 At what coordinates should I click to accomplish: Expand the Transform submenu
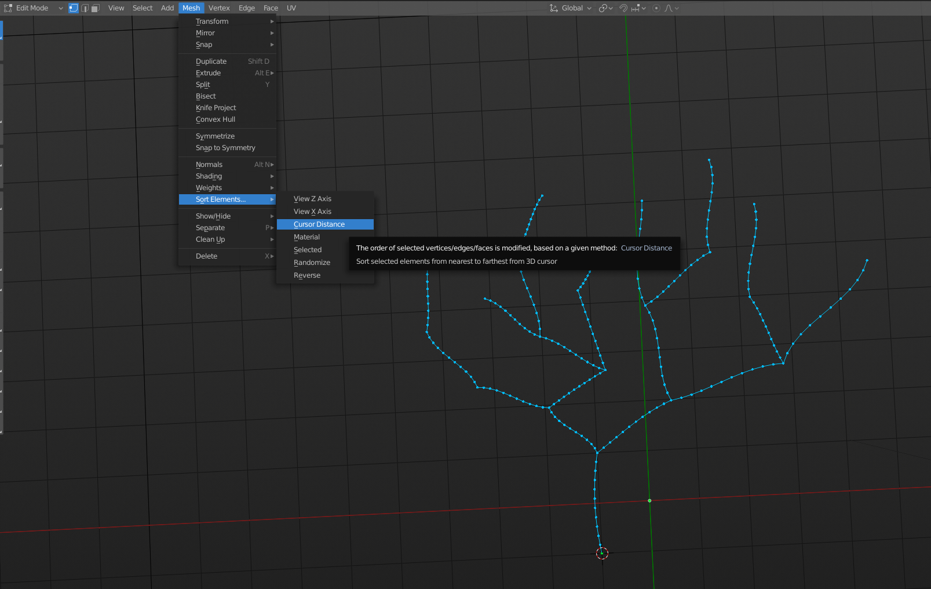point(227,21)
